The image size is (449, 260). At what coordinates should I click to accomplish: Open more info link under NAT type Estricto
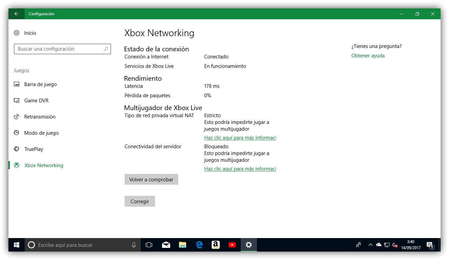point(240,138)
